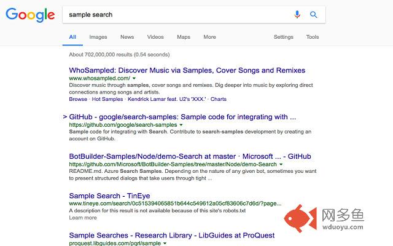Open dropdown arrow beside proquest.libguides.com URL
The height and width of the screenshot is (246, 393).
[x=165, y=244]
